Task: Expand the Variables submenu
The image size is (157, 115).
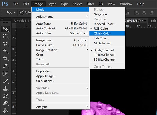Action: [60, 88]
